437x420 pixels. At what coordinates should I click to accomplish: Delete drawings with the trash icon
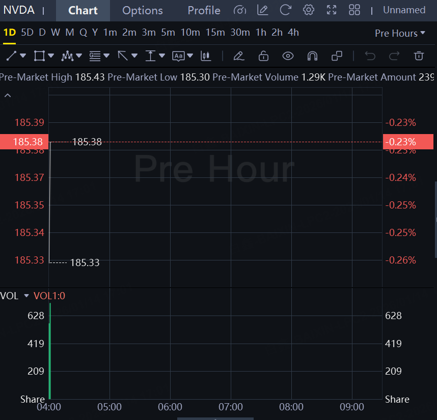[x=419, y=56]
